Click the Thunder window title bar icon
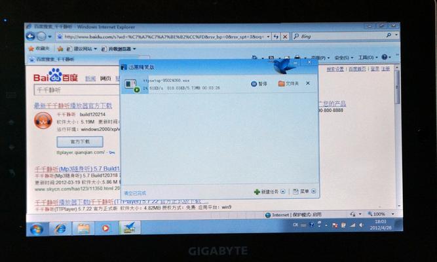Image resolution: width=437 pixels, height=262 pixels. coord(124,67)
